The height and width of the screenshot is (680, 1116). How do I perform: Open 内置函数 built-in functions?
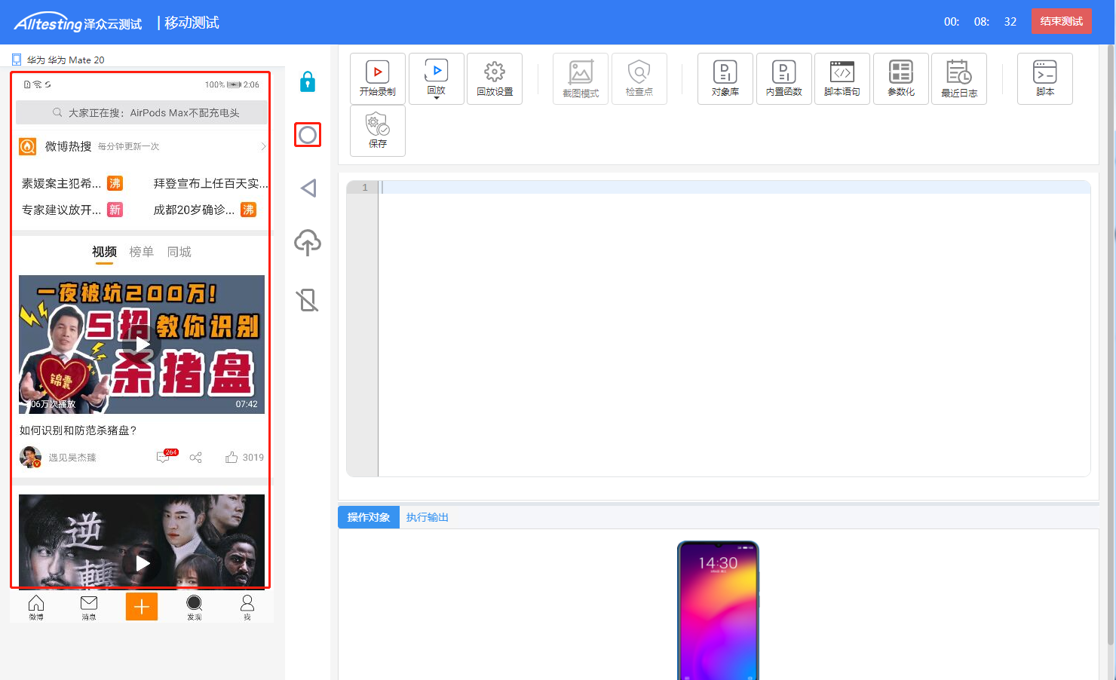784,78
